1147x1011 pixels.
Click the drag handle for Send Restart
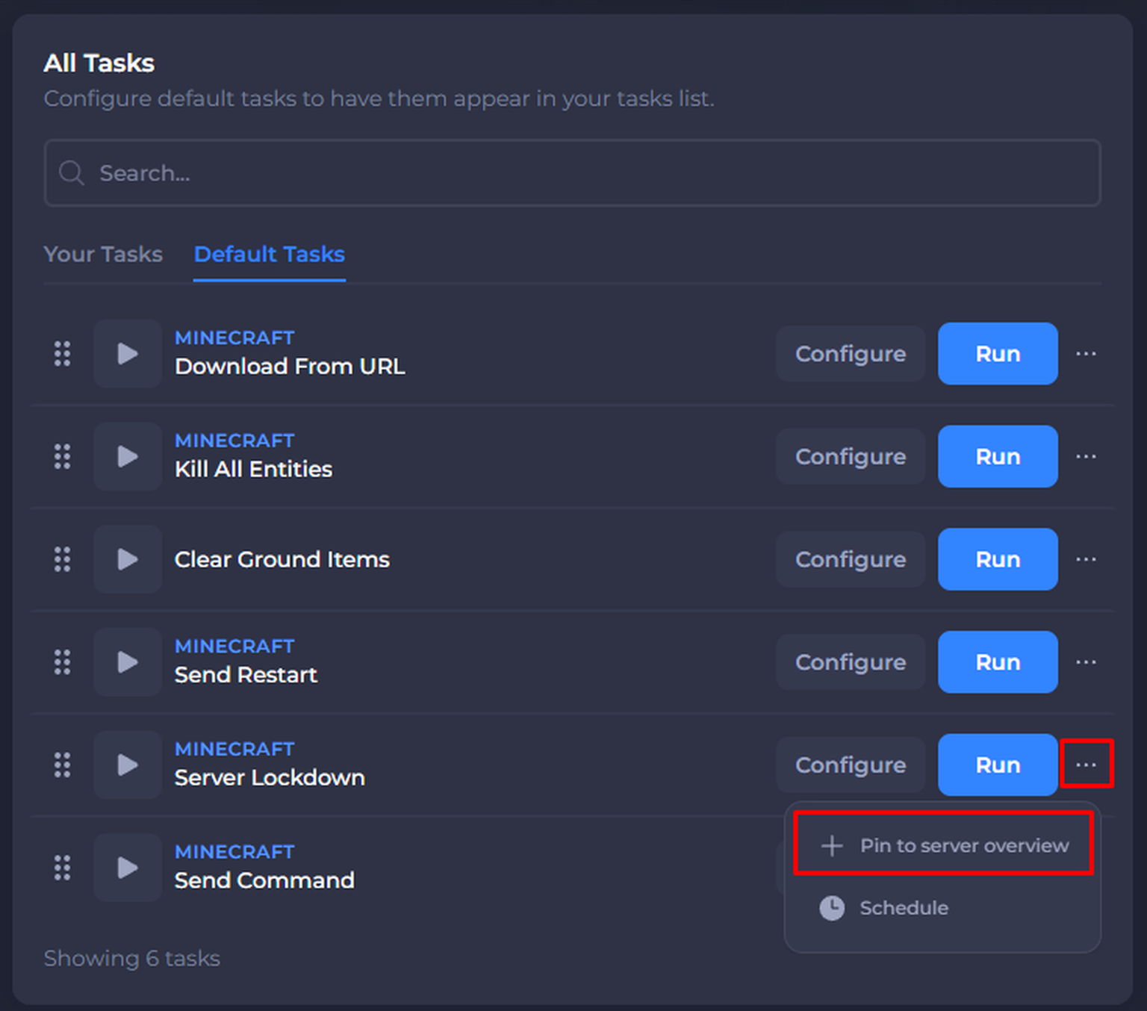63,662
